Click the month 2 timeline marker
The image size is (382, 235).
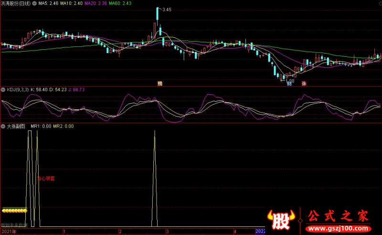120,232
